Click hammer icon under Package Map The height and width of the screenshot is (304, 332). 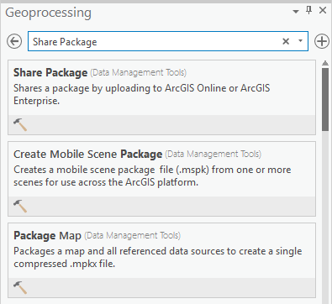click(20, 287)
